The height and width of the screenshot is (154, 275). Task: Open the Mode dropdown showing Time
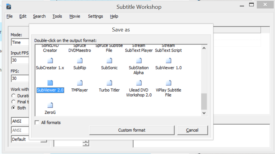(20, 42)
